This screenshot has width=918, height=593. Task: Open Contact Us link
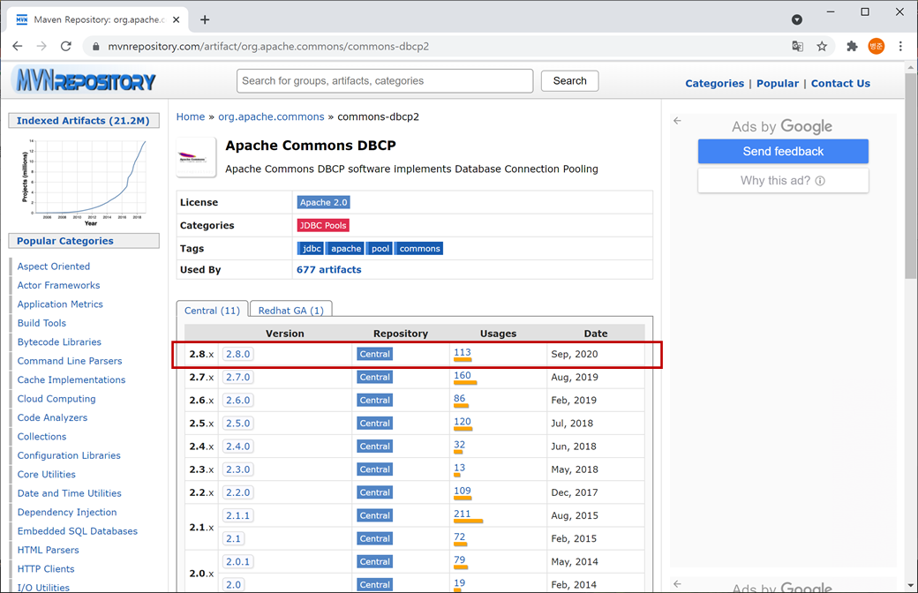click(840, 83)
